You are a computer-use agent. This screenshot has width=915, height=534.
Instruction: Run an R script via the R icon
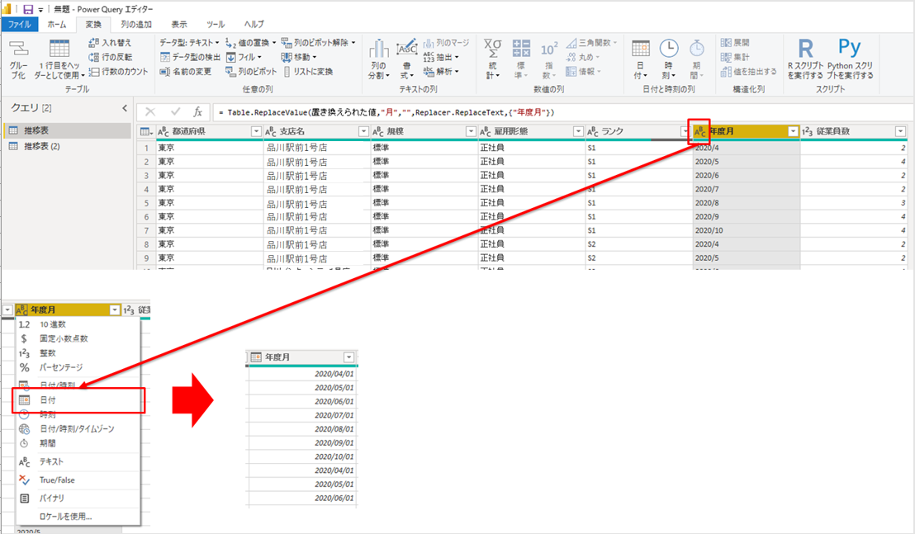pyautogui.click(x=805, y=58)
